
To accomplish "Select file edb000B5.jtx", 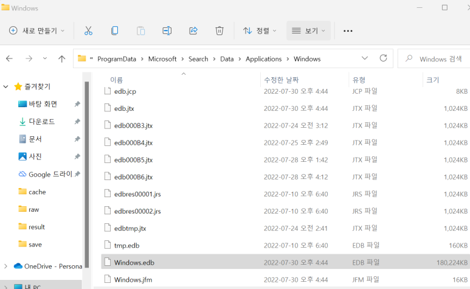I will tap(133, 160).
